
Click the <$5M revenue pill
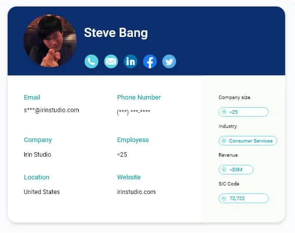(x=236, y=170)
